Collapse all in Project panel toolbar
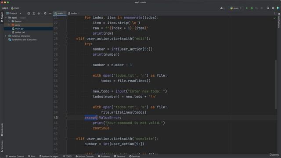 coord(39,13)
